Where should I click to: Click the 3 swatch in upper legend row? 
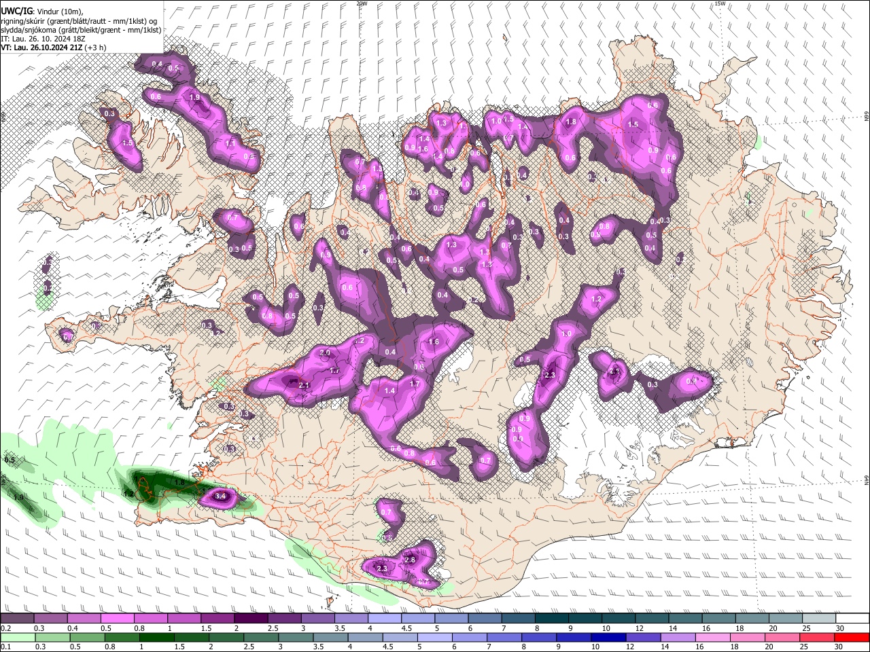tap(317, 619)
